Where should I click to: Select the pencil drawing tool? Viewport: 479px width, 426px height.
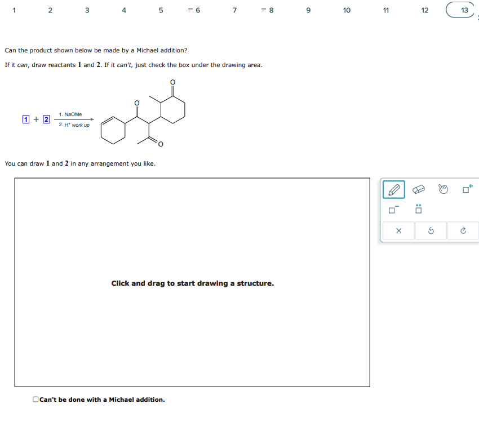(x=393, y=189)
